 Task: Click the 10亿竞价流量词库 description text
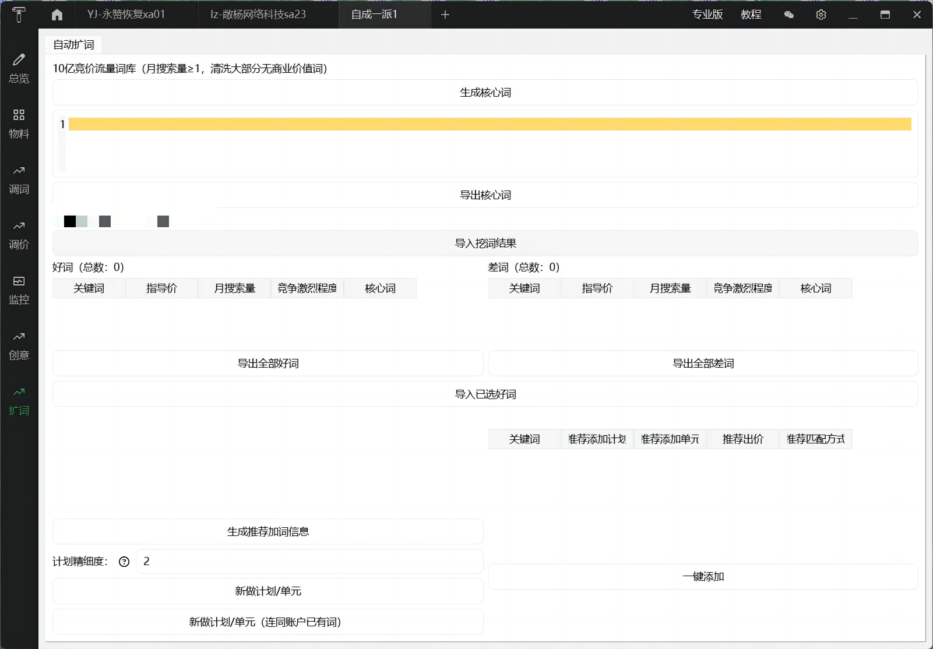191,69
